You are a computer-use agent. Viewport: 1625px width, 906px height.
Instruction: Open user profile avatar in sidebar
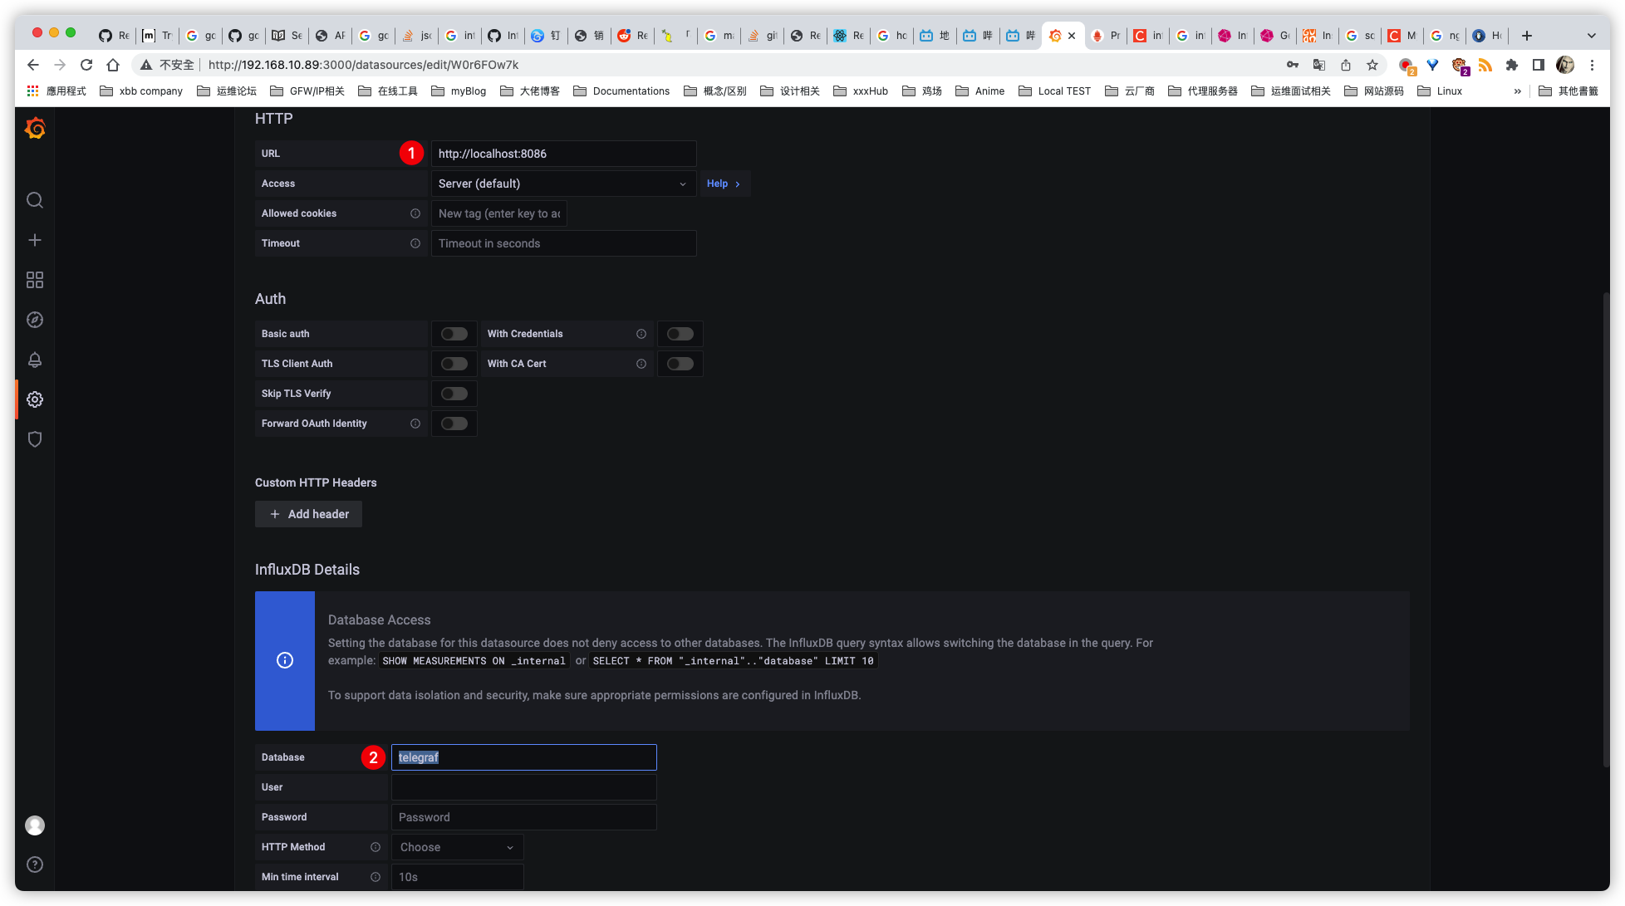(x=35, y=825)
